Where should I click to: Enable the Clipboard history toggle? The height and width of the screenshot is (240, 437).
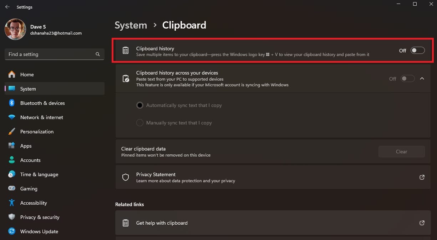(417, 50)
